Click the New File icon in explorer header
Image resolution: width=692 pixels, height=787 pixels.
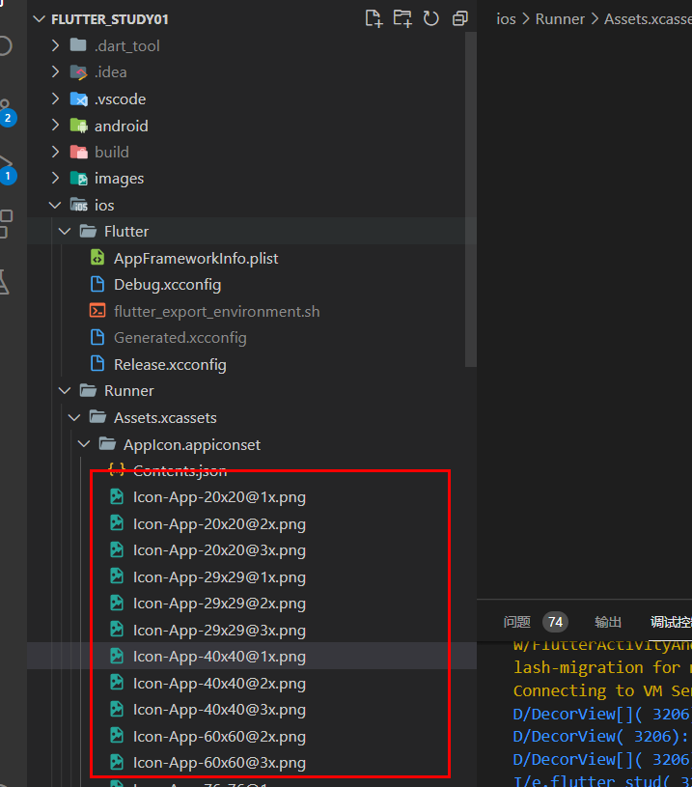(374, 19)
